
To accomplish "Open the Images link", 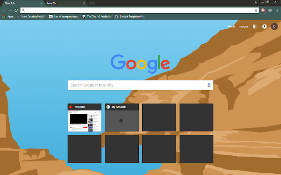I will pos(243,26).
